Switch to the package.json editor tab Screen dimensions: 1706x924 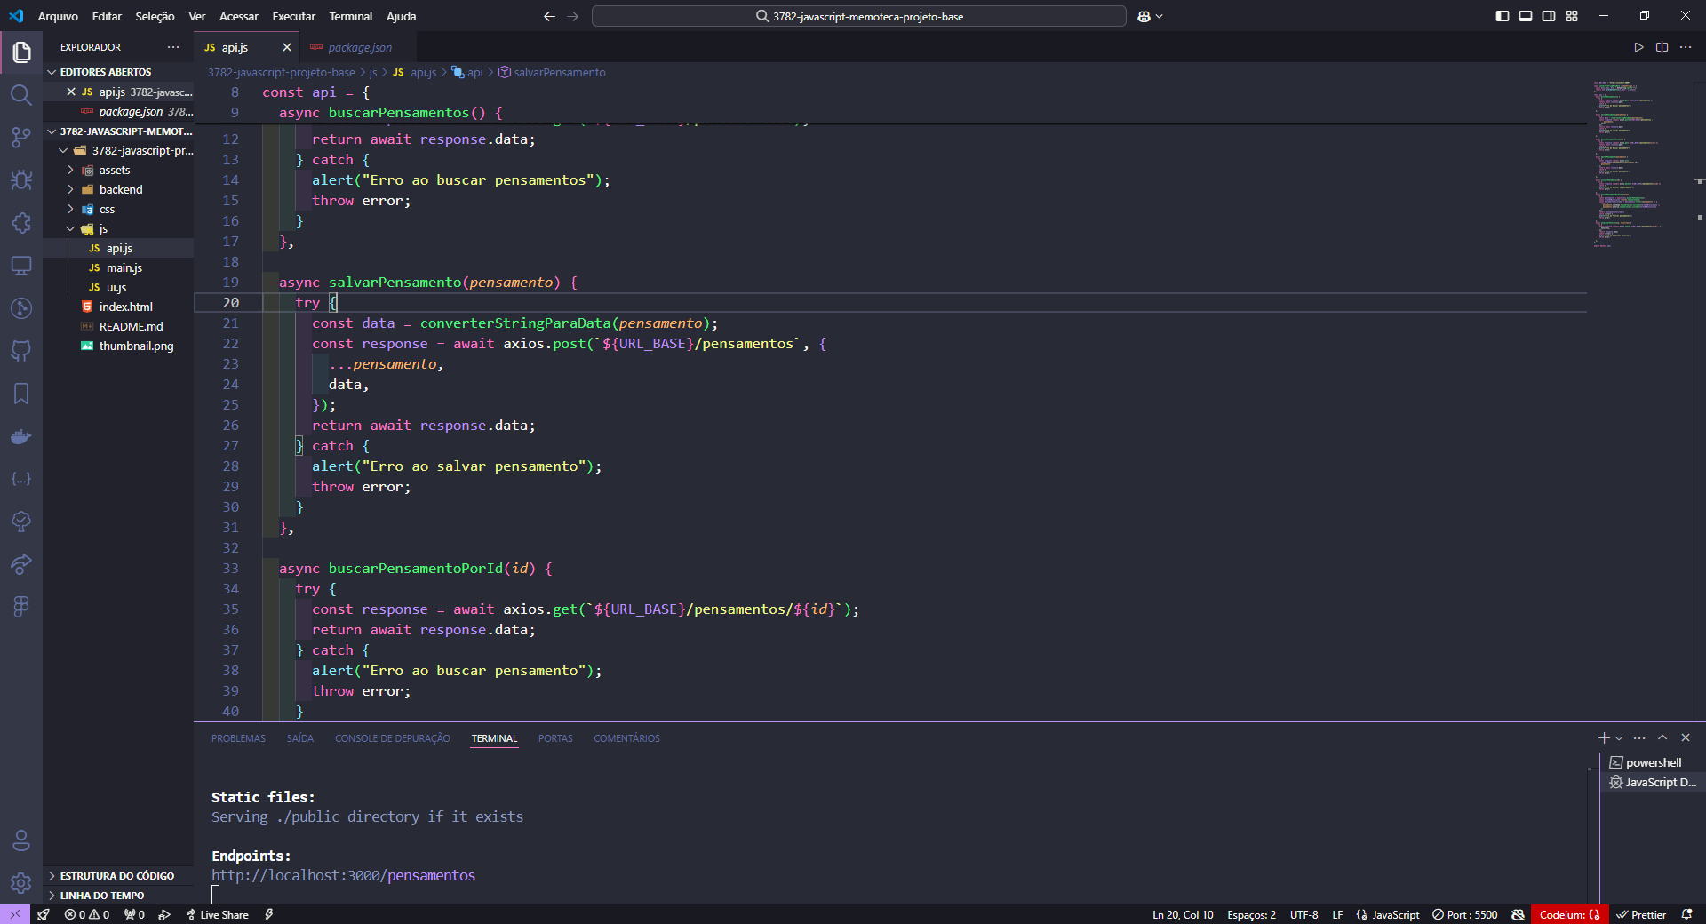359,47
